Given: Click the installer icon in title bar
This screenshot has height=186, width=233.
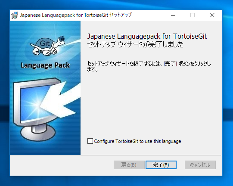Looking at the screenshot, I should click(x=15, y=15).
